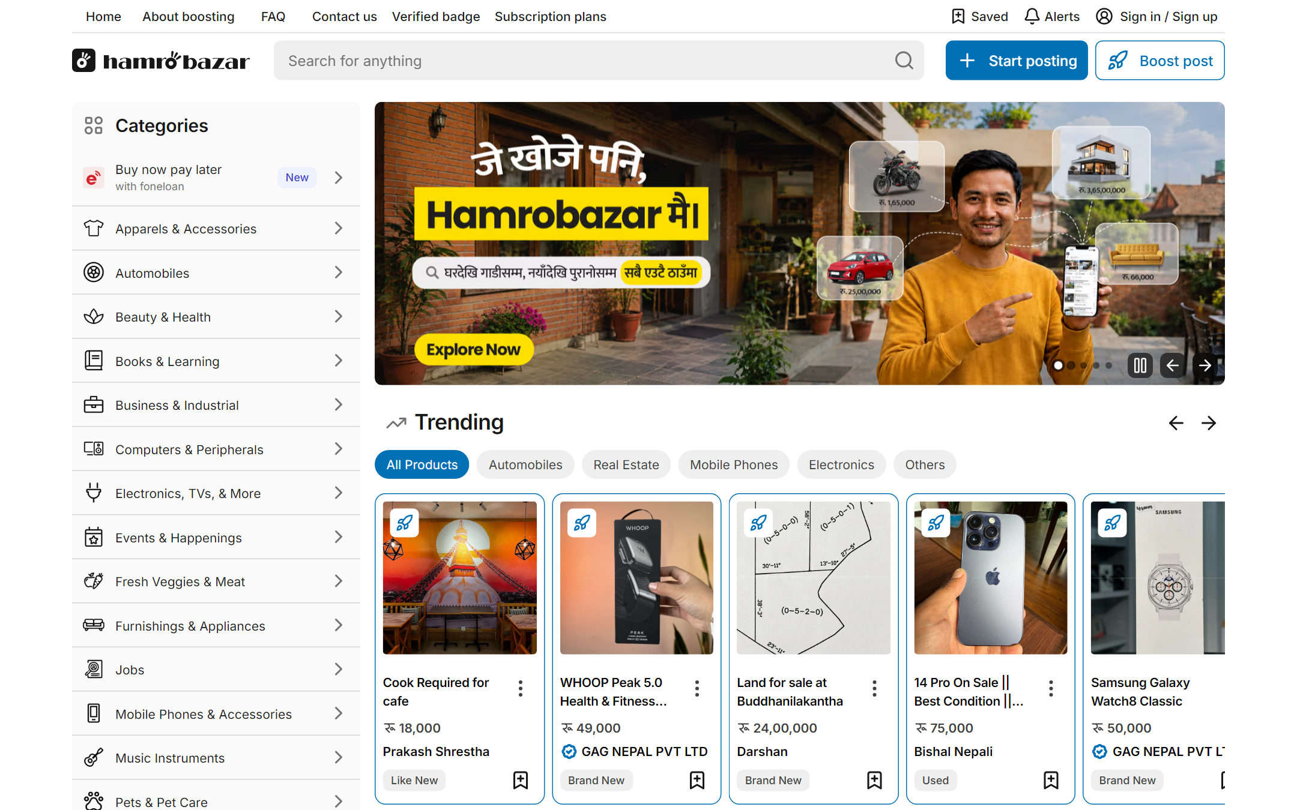Screen dimensions: 1297x810
Task: Expand Events & Happenings chevron
Action: point(339,537)
